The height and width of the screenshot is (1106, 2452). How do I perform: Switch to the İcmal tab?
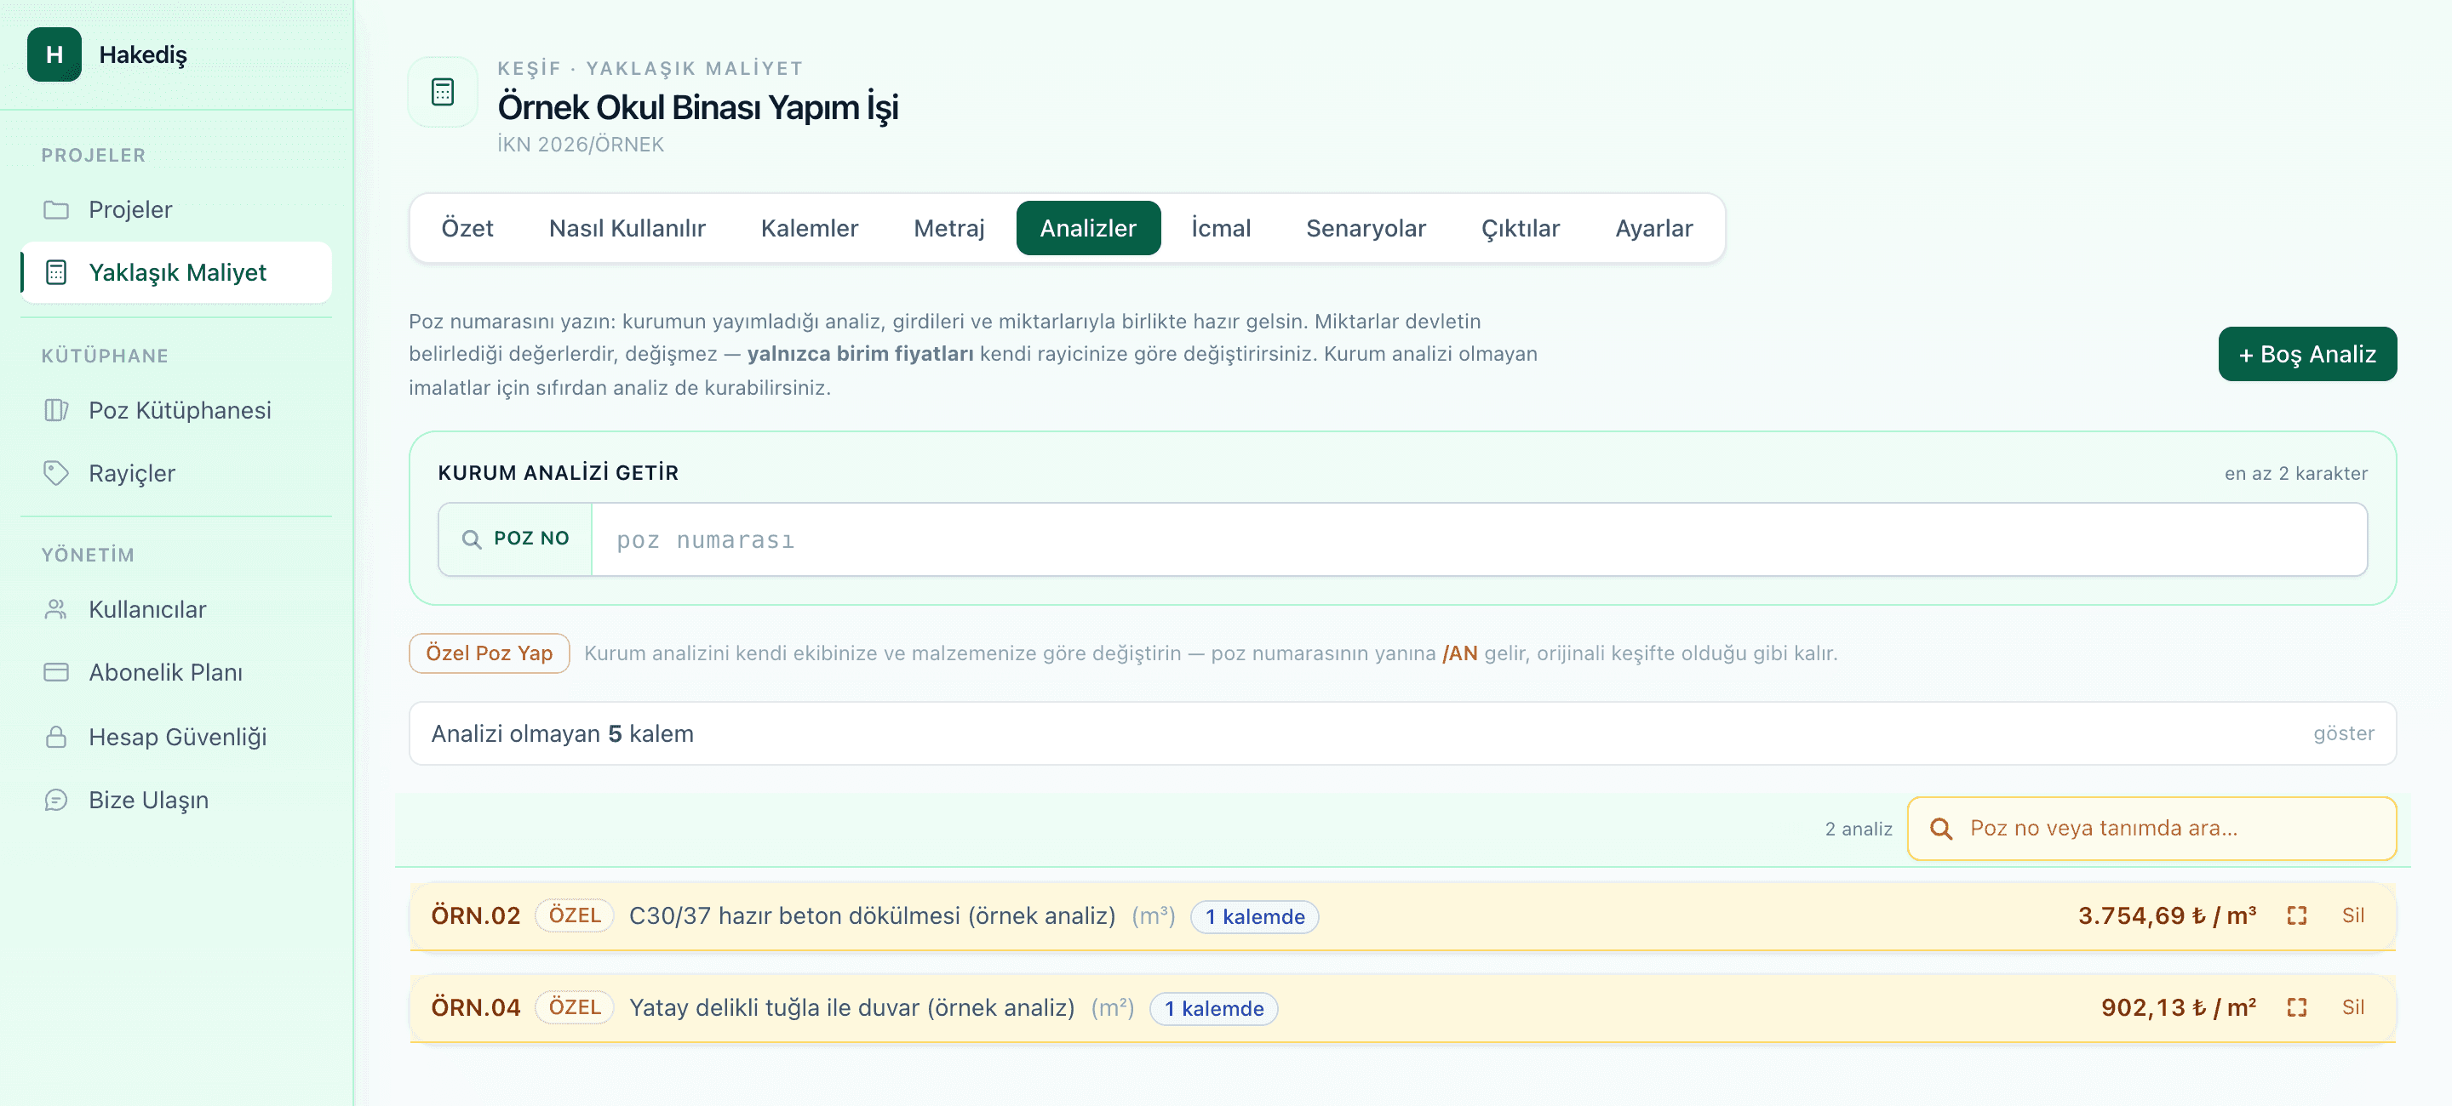point(1221,228)
